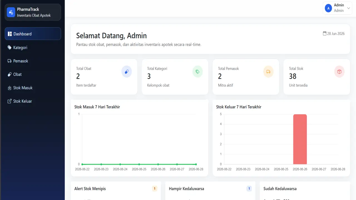Click the Alert Stok Menipis count badge
This screenshot has width=356, height=200.
155,189
